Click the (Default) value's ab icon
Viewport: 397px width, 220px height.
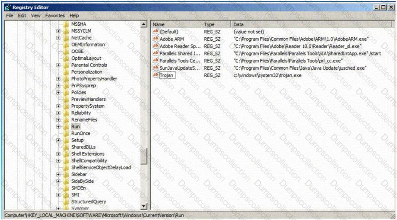[x=156, y=32]
